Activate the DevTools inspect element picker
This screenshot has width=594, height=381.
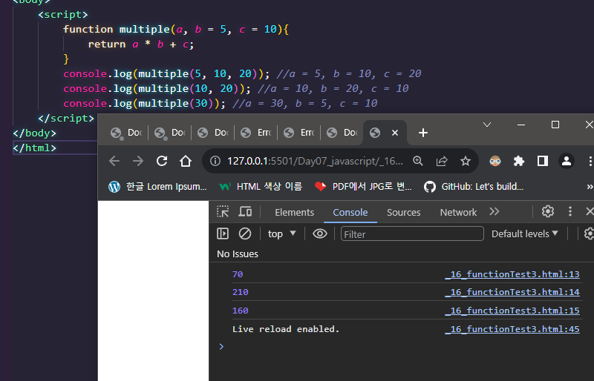pos(223,211)
